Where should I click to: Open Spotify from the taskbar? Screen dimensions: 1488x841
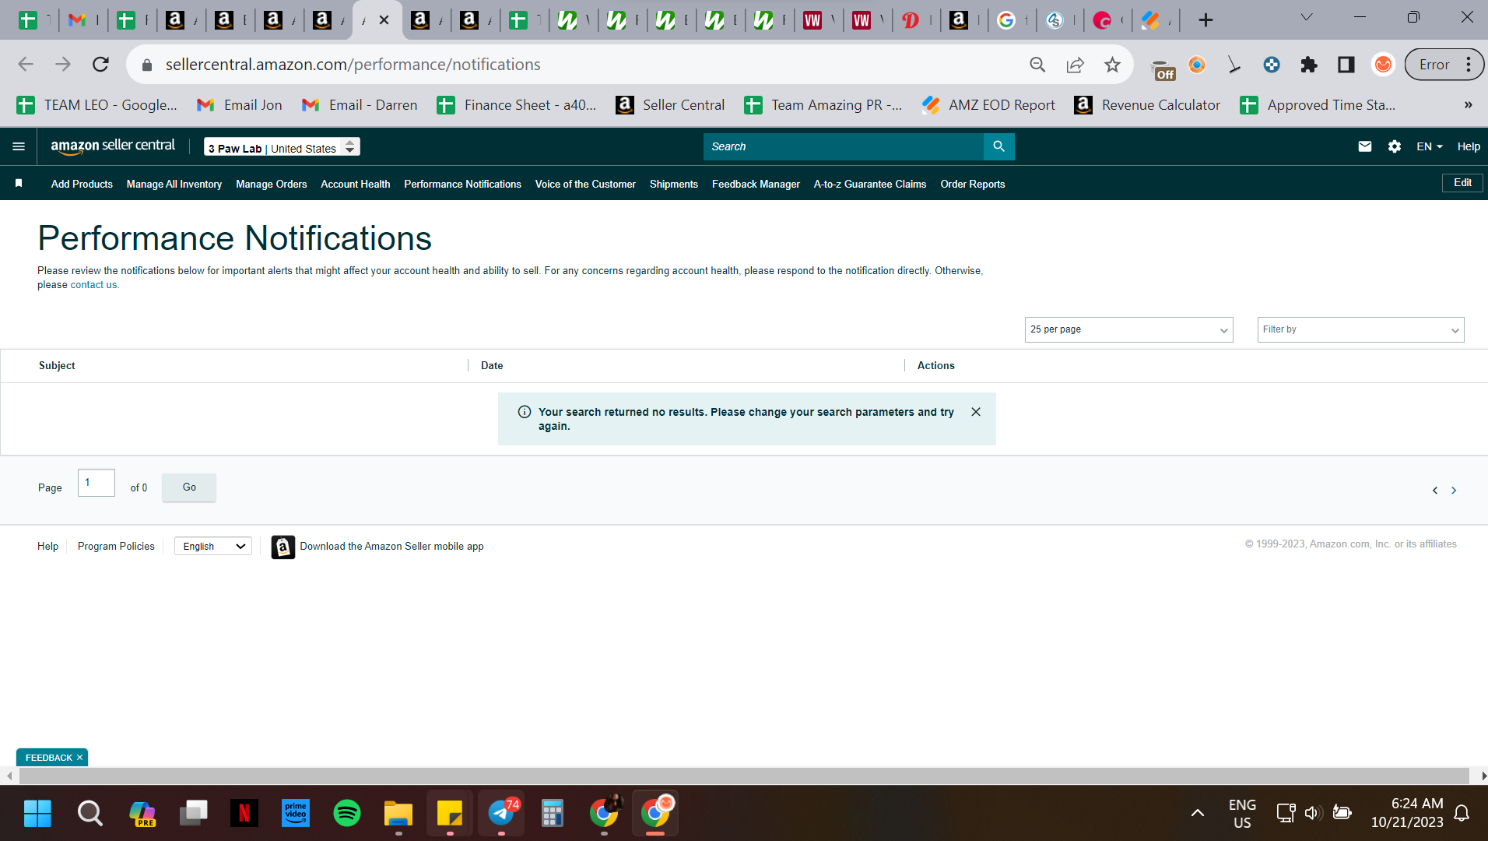[x=347, y=814]
